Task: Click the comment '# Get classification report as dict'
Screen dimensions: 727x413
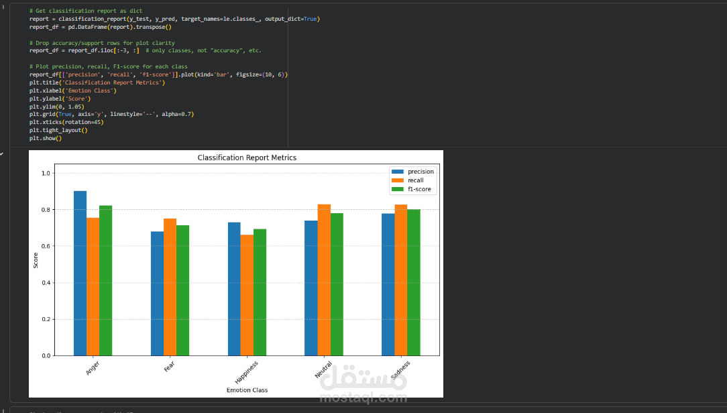Action: [86, 11]
